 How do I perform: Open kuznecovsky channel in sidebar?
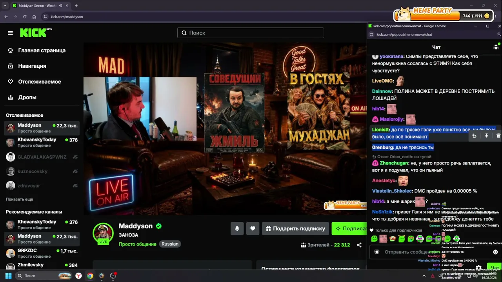click(42, 172)
